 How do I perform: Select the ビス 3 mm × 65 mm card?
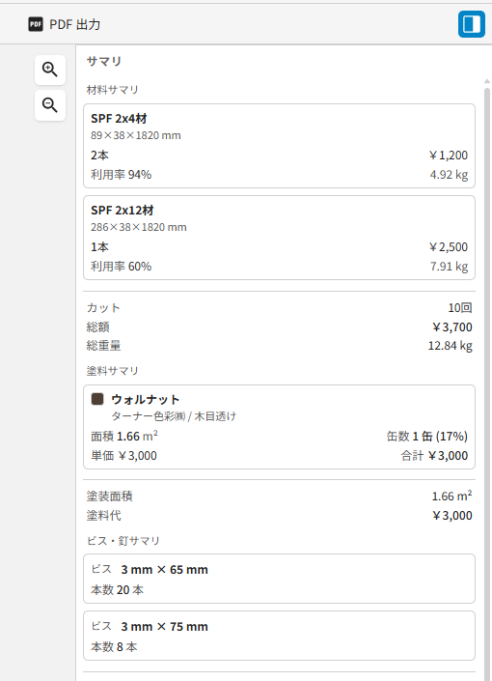[280, 579]
